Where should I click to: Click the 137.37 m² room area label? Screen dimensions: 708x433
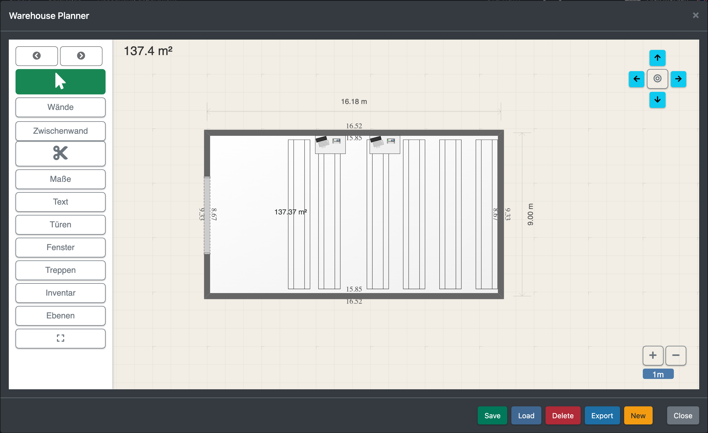[x=291, y=212]
